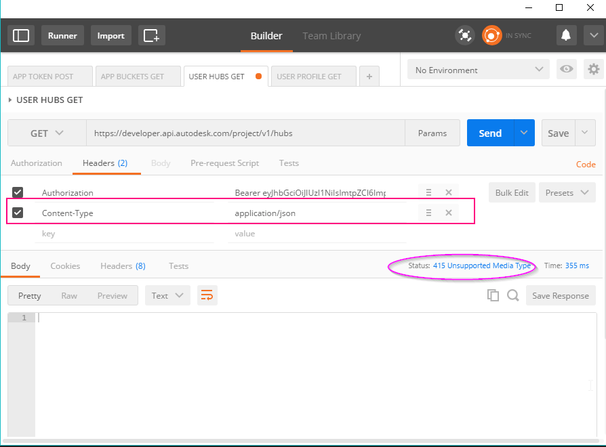Uncheck the Content-Type header
Viewport: 606px width, 447px height.
18,213
